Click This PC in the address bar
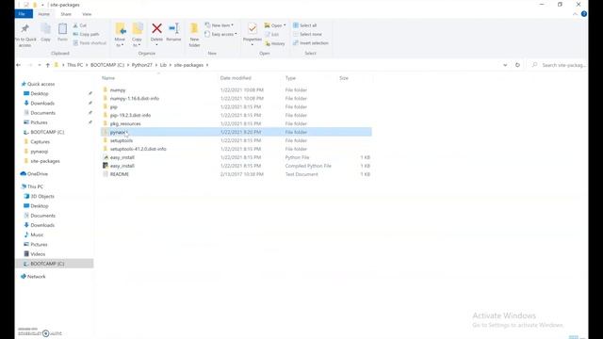This screenshot has height=339, width=603. (x=74, y=65)
